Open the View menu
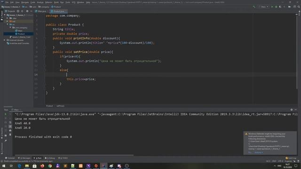 17,2
